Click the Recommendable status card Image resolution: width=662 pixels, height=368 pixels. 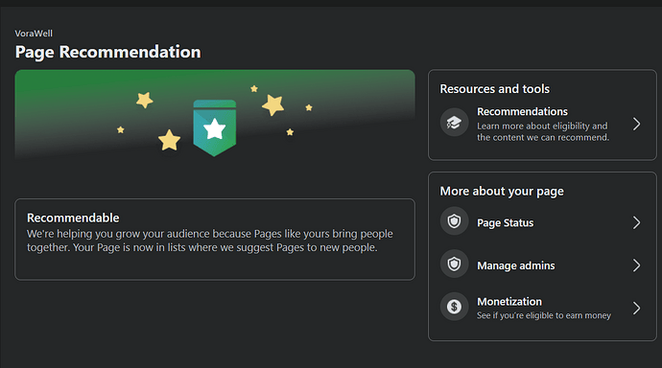point(215,240)
